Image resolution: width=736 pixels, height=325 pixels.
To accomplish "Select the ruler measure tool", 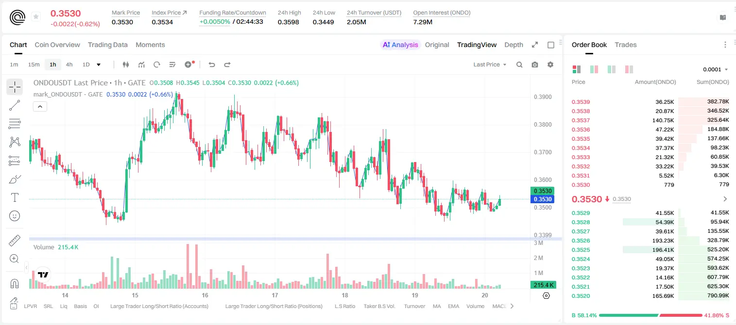I will click(x=15, y=241).
